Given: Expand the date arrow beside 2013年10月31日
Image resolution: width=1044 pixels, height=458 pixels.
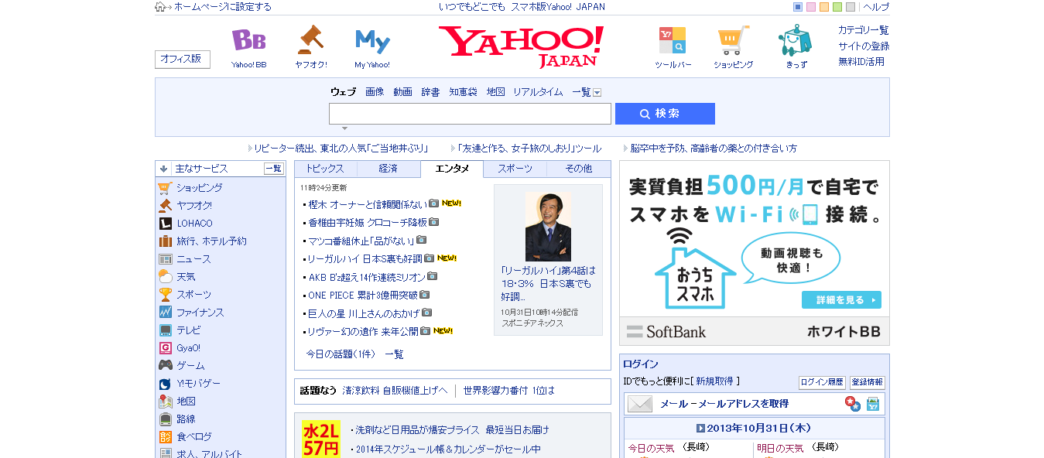Looking at the screenshot, I should coord(700,428).
